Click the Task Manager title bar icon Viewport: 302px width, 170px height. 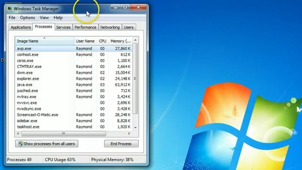pyautogui.click(x=9, y=8)
